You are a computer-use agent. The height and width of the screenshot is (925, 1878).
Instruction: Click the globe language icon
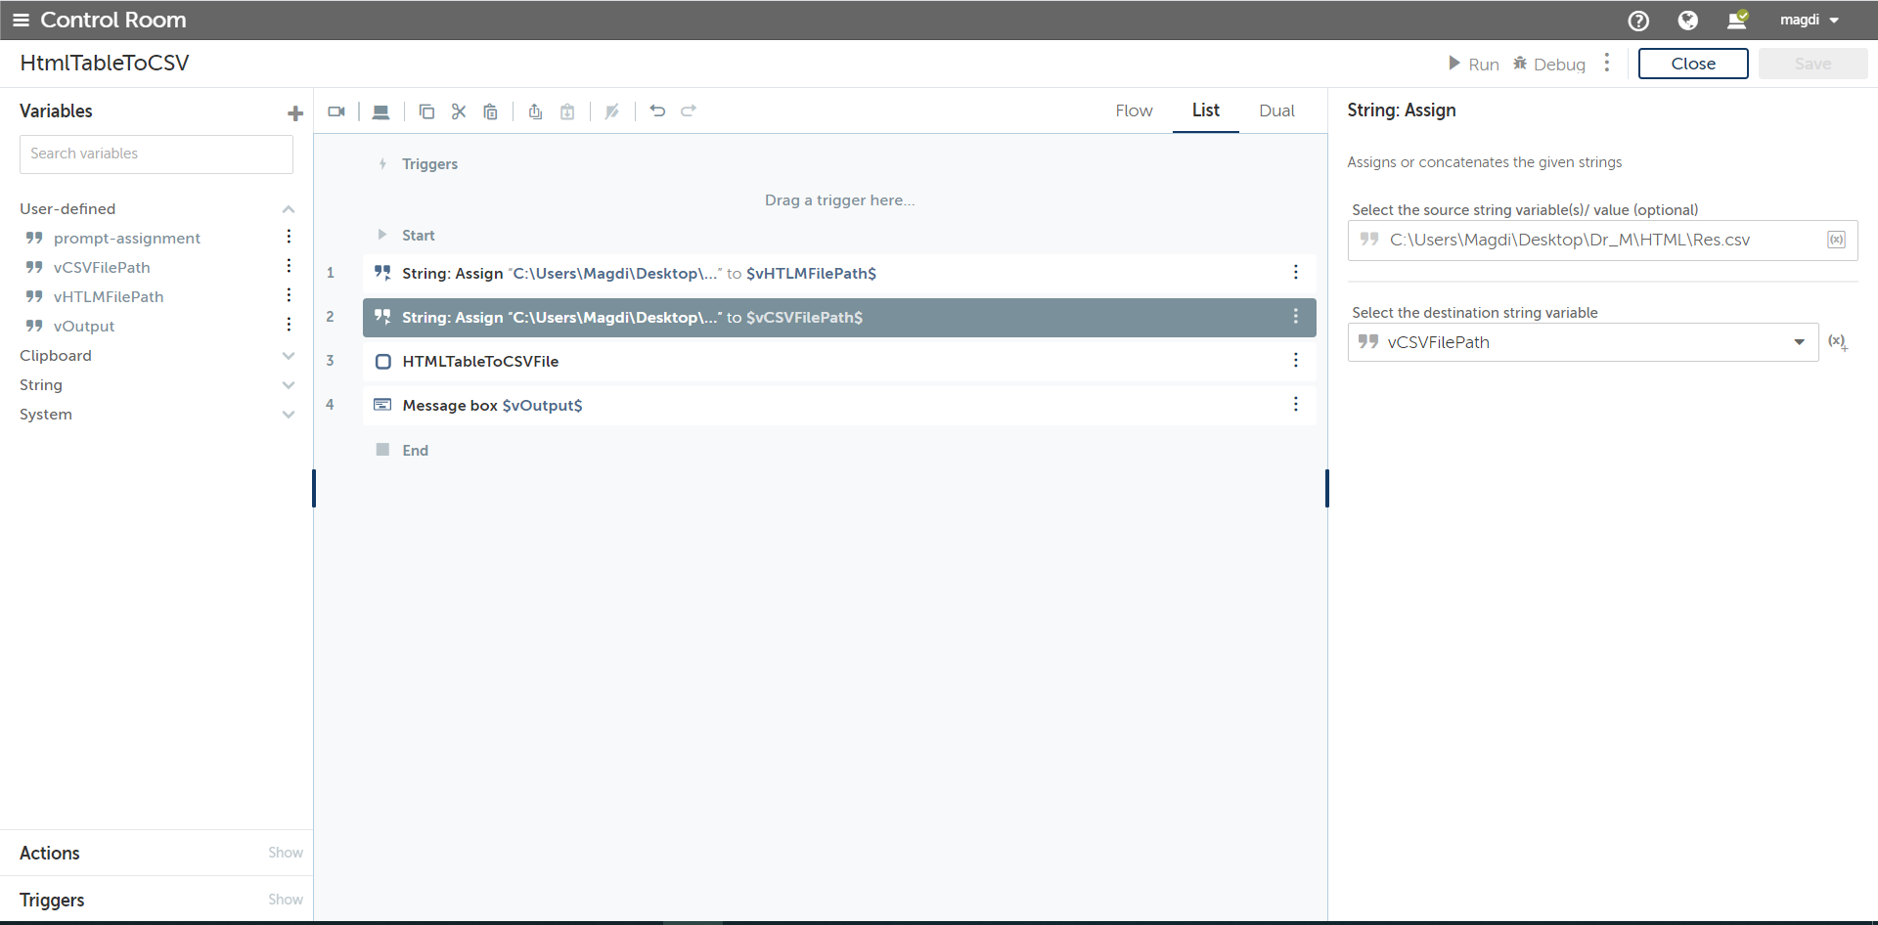(1687, 21)
